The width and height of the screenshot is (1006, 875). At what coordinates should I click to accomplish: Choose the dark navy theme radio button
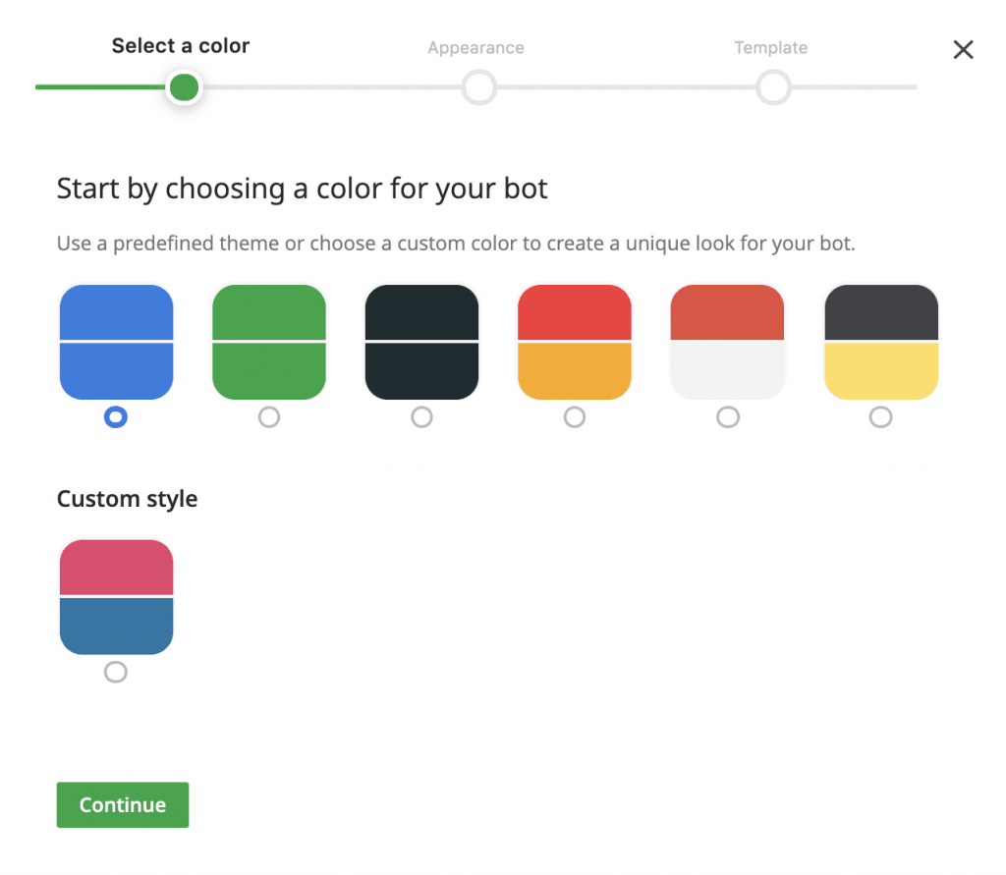(421, 417)
